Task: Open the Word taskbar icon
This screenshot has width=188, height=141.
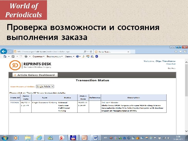Action: point(96,138)
